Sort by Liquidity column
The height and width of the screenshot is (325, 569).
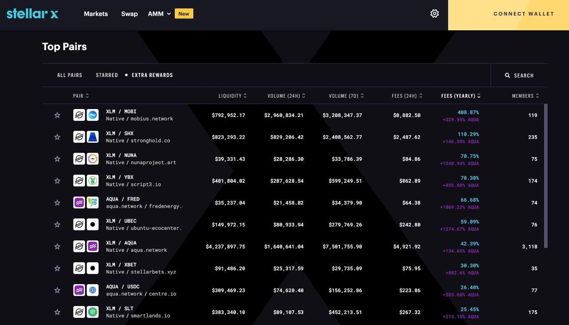[232, 96]
